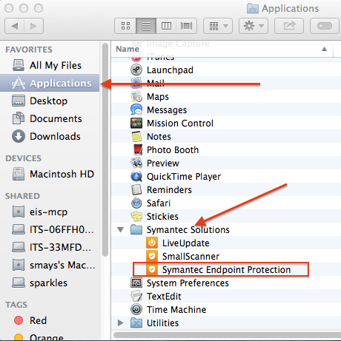The height and width of the screenshot is (341, 341).
Task: Open the gear Action menu
Action: click(254, 26)
